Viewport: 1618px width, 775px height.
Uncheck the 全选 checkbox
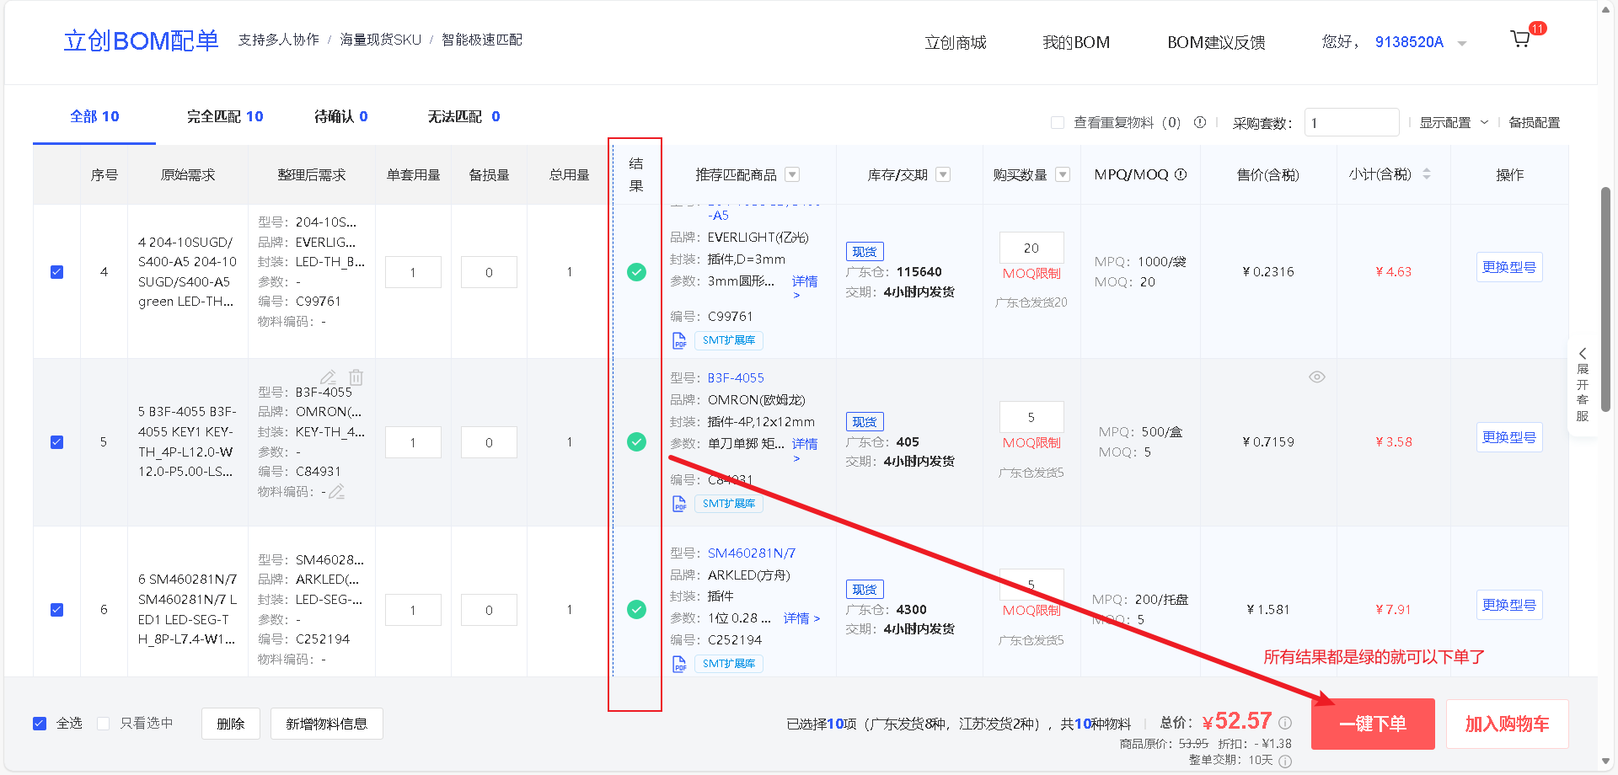click(x=40, y=723)
